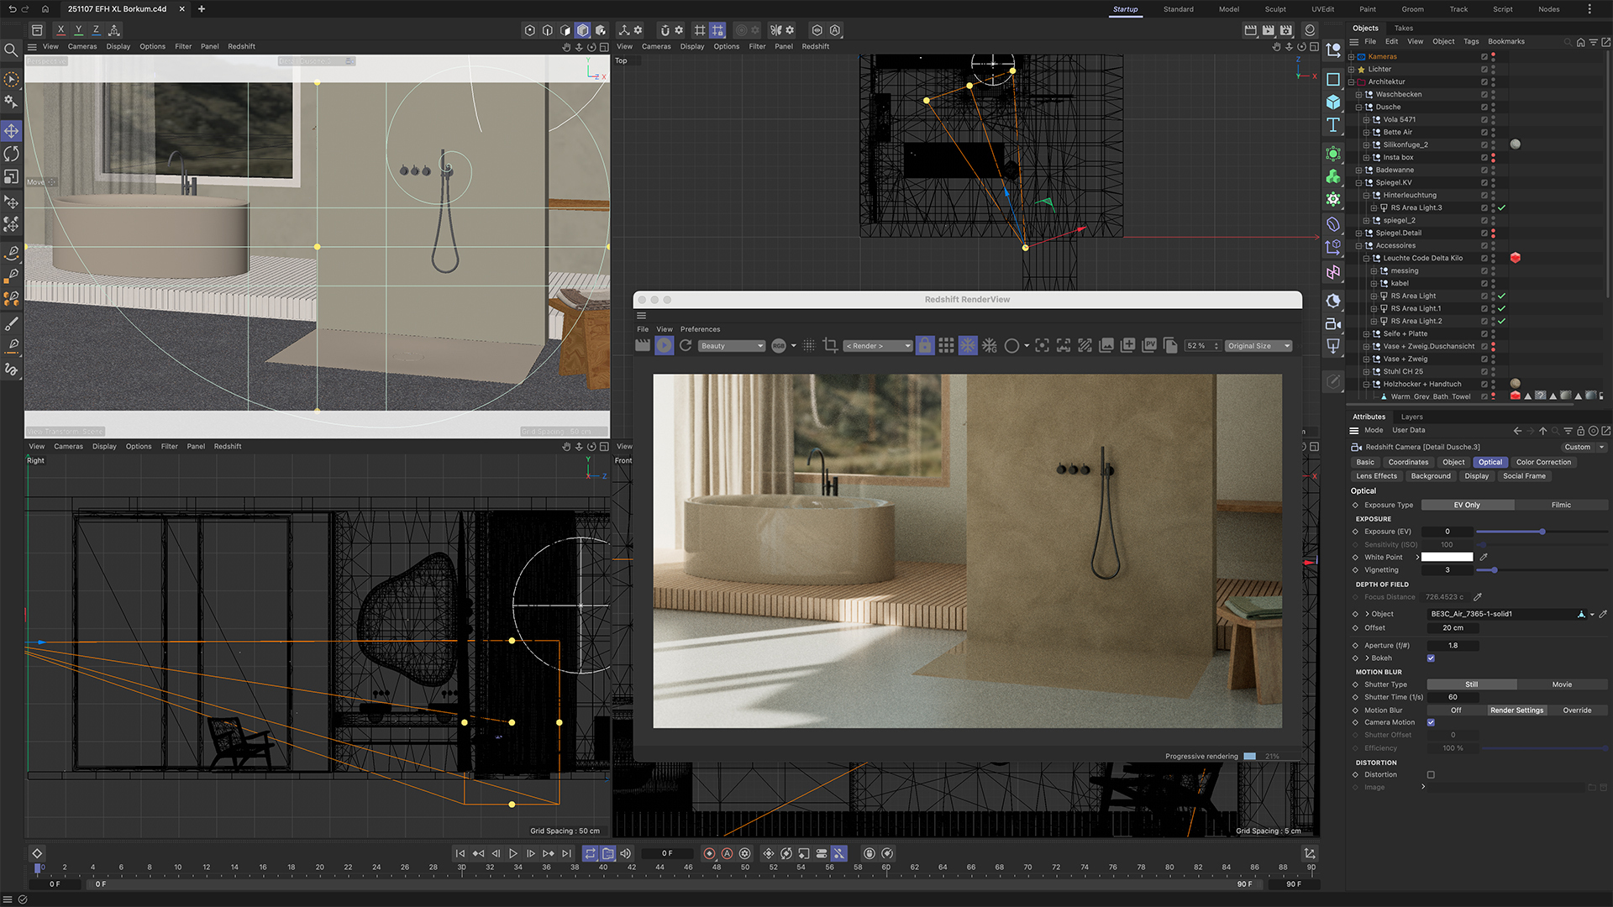1613x907 pixels.
Task: Select the Scale tool
Action: click(11, 177)
